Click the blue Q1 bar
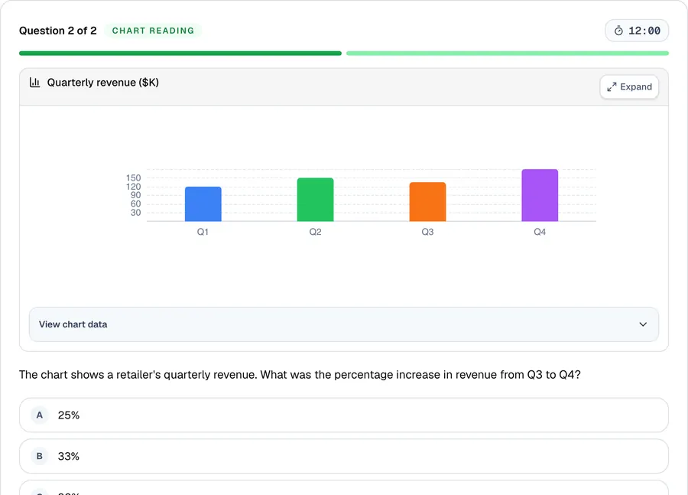The width and height of the screenshot is (688, 495). tap(203, 204)
